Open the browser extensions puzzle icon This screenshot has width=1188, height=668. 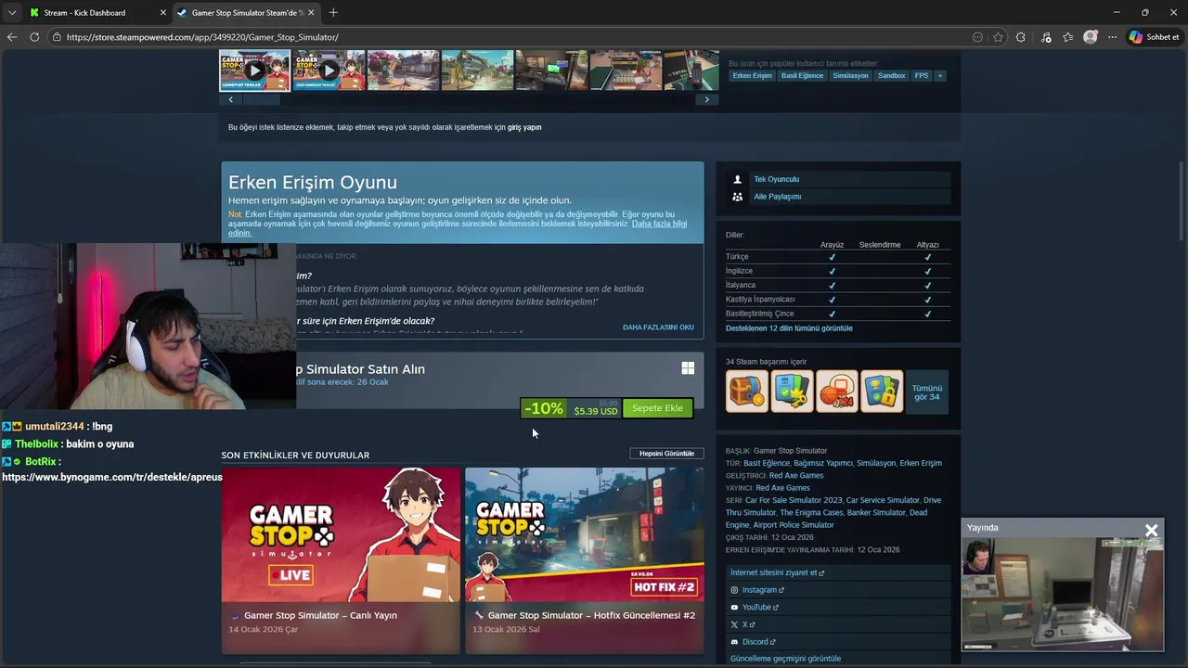[1021, 37]
